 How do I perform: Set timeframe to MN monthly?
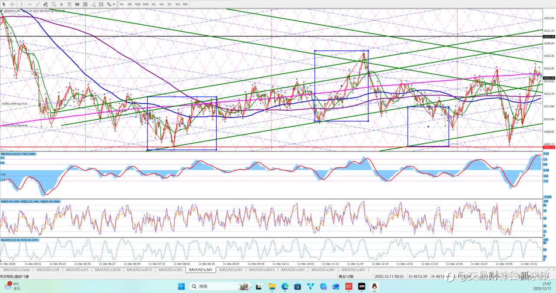click(x=185, y=4)
